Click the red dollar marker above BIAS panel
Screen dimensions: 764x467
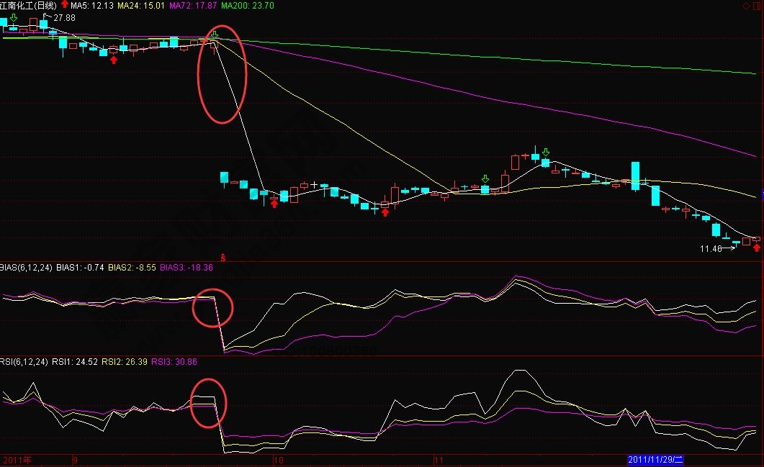click(223, 257)
